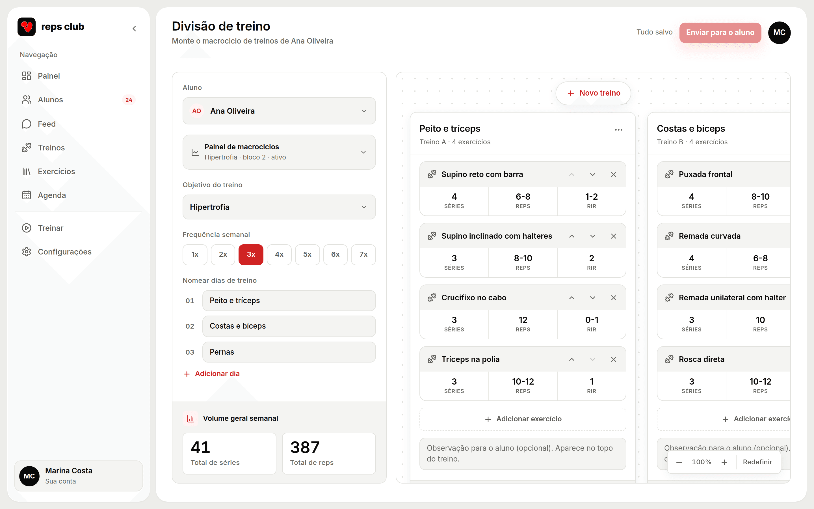Select 6x weekly frequency
Image resolution: width=814 pixels, height=509 pixels.
pyautogui.click(x=335, y=255)
